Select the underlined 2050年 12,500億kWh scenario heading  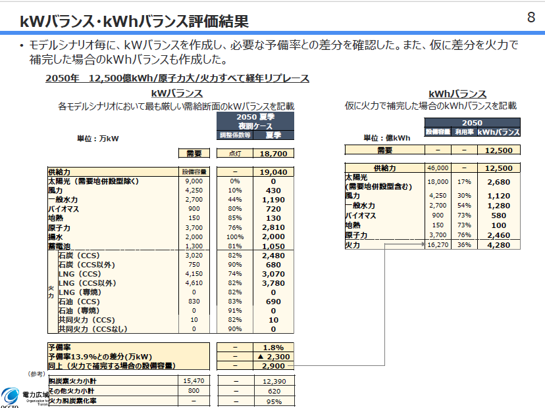click(177, 78)
